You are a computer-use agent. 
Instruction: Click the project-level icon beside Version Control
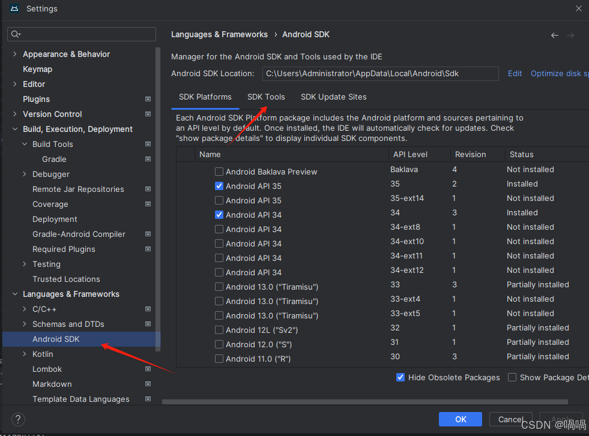(x=148, y=114)
